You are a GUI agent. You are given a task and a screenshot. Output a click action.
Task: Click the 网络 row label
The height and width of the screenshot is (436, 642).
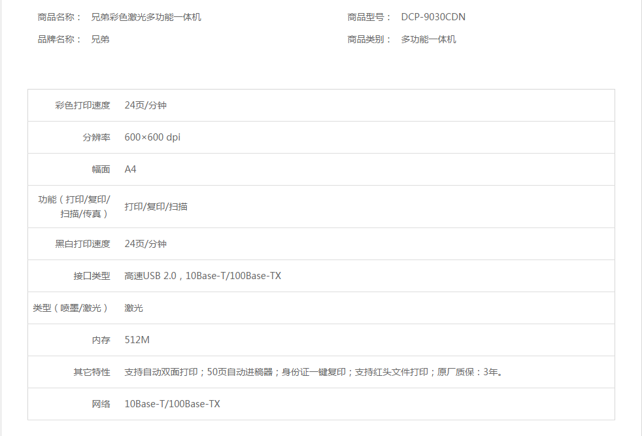pyautogui.click(x=101, y=404)
